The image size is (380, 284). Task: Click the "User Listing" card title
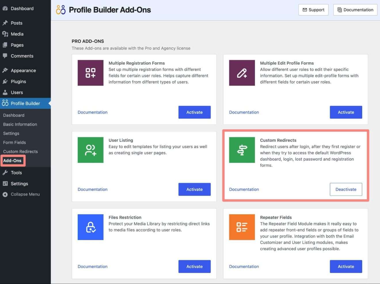[x=121, y=140]
